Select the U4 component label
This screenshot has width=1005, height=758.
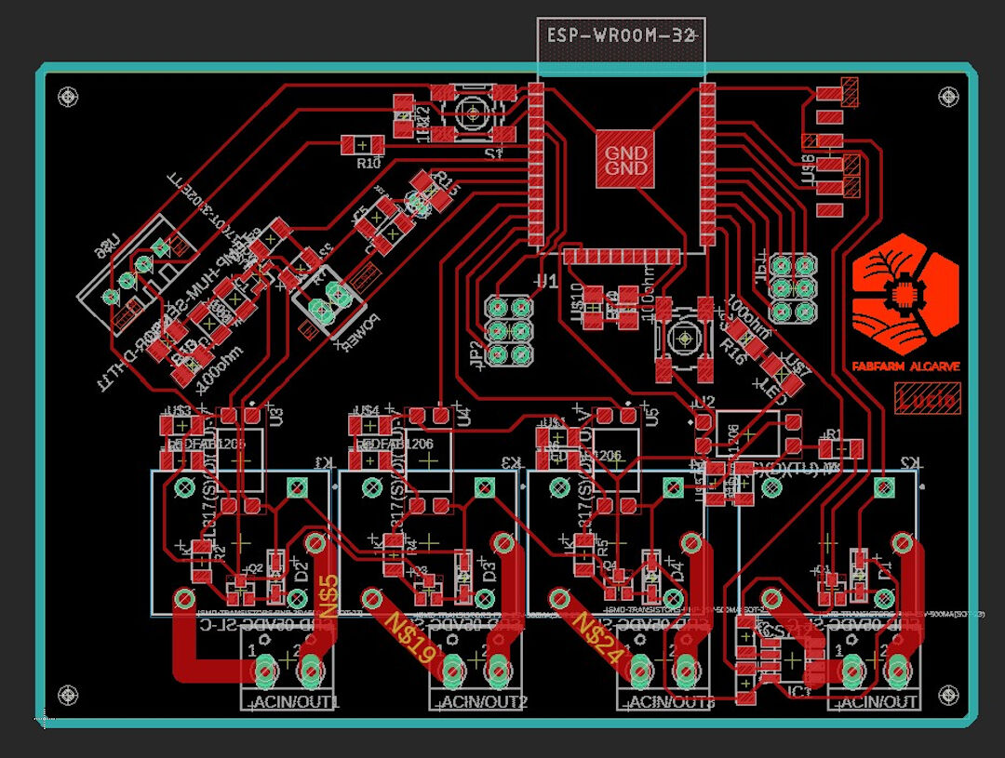tap(464, 419)
